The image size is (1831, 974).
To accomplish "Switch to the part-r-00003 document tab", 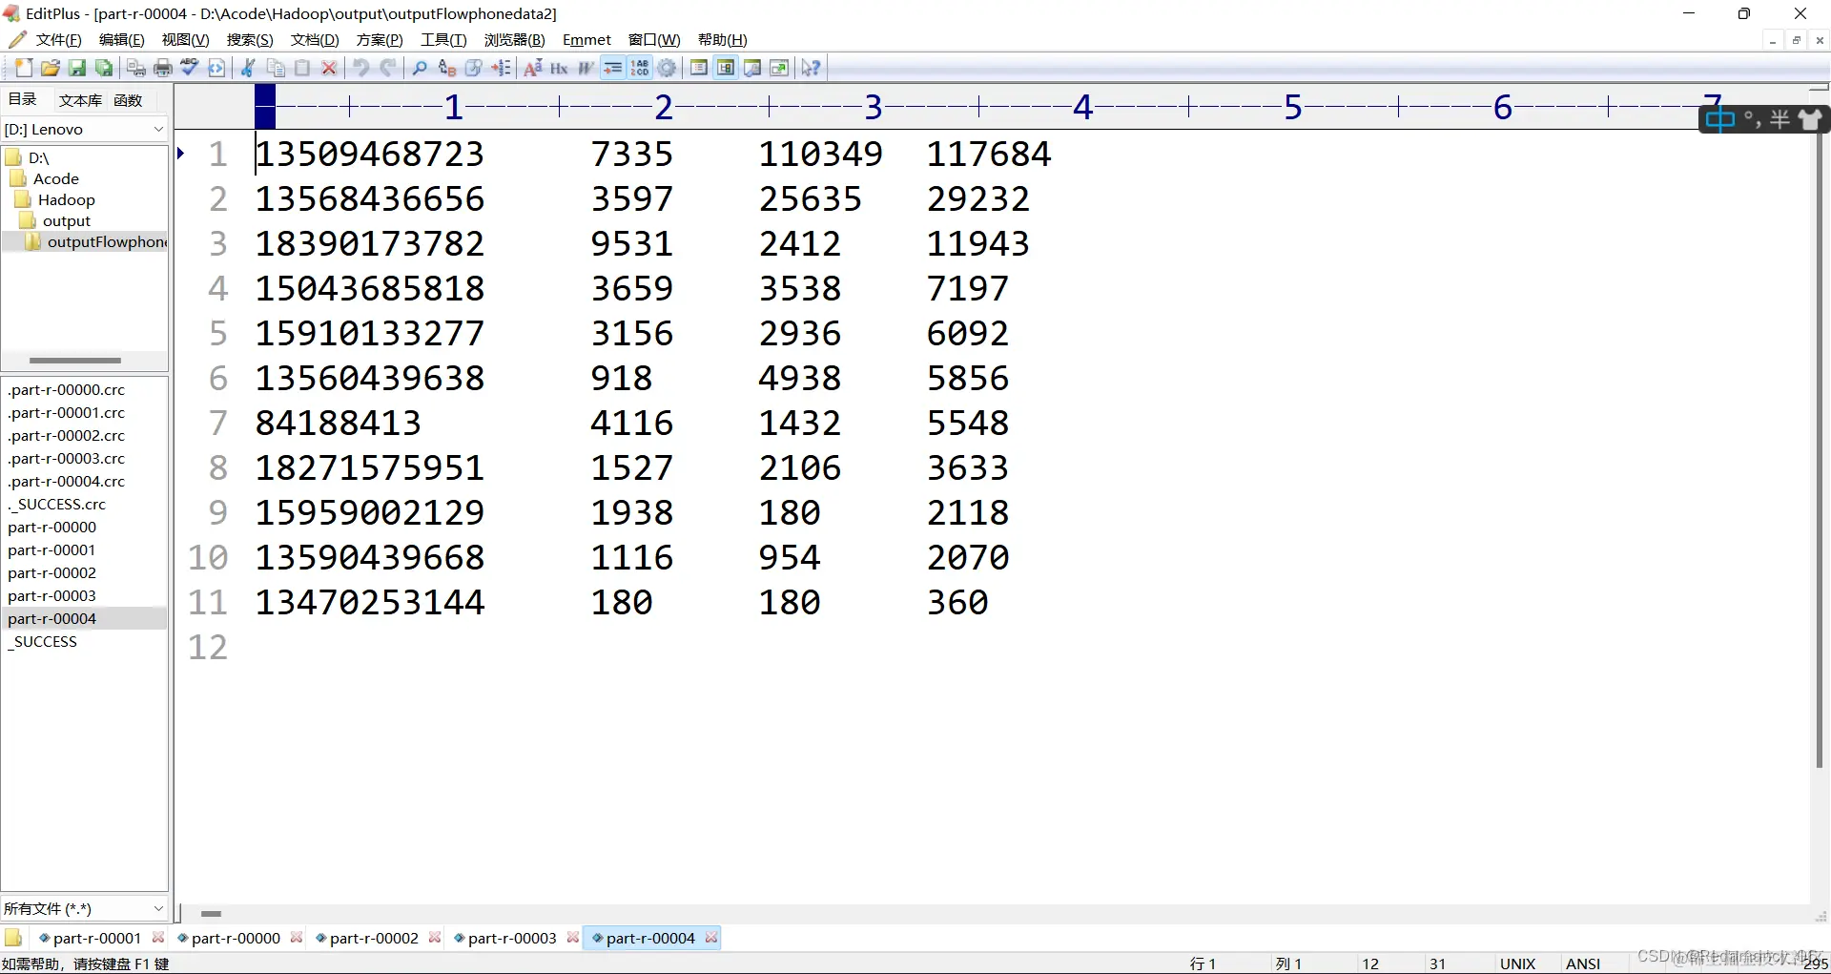I will click(x=512, y=938).
